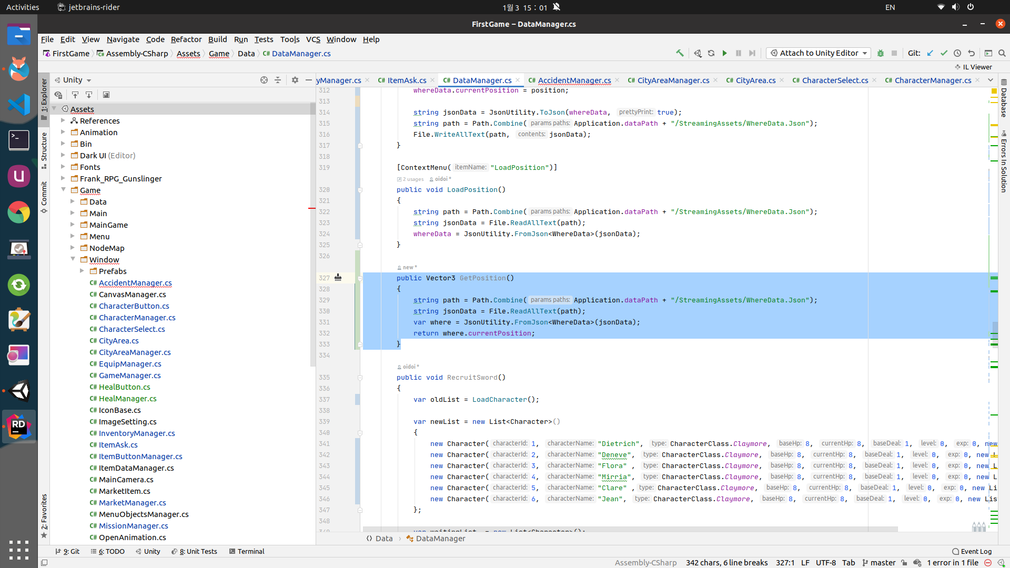Viewport: 1010px width, 568px height.
Task: Click the Git Update Project blue arrow icon
Action: pos(930,53)
